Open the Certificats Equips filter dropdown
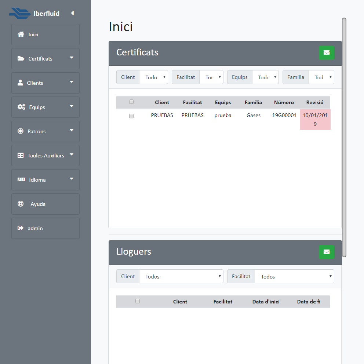Image resolution: width=364 pixels, height=364 pixels. pyautogui.click(x=265, y=77)
